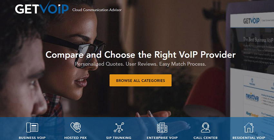Open Residential VoIP text label
Image resolution: width=274 pixels, height=140 pixels.
[249, 138]
